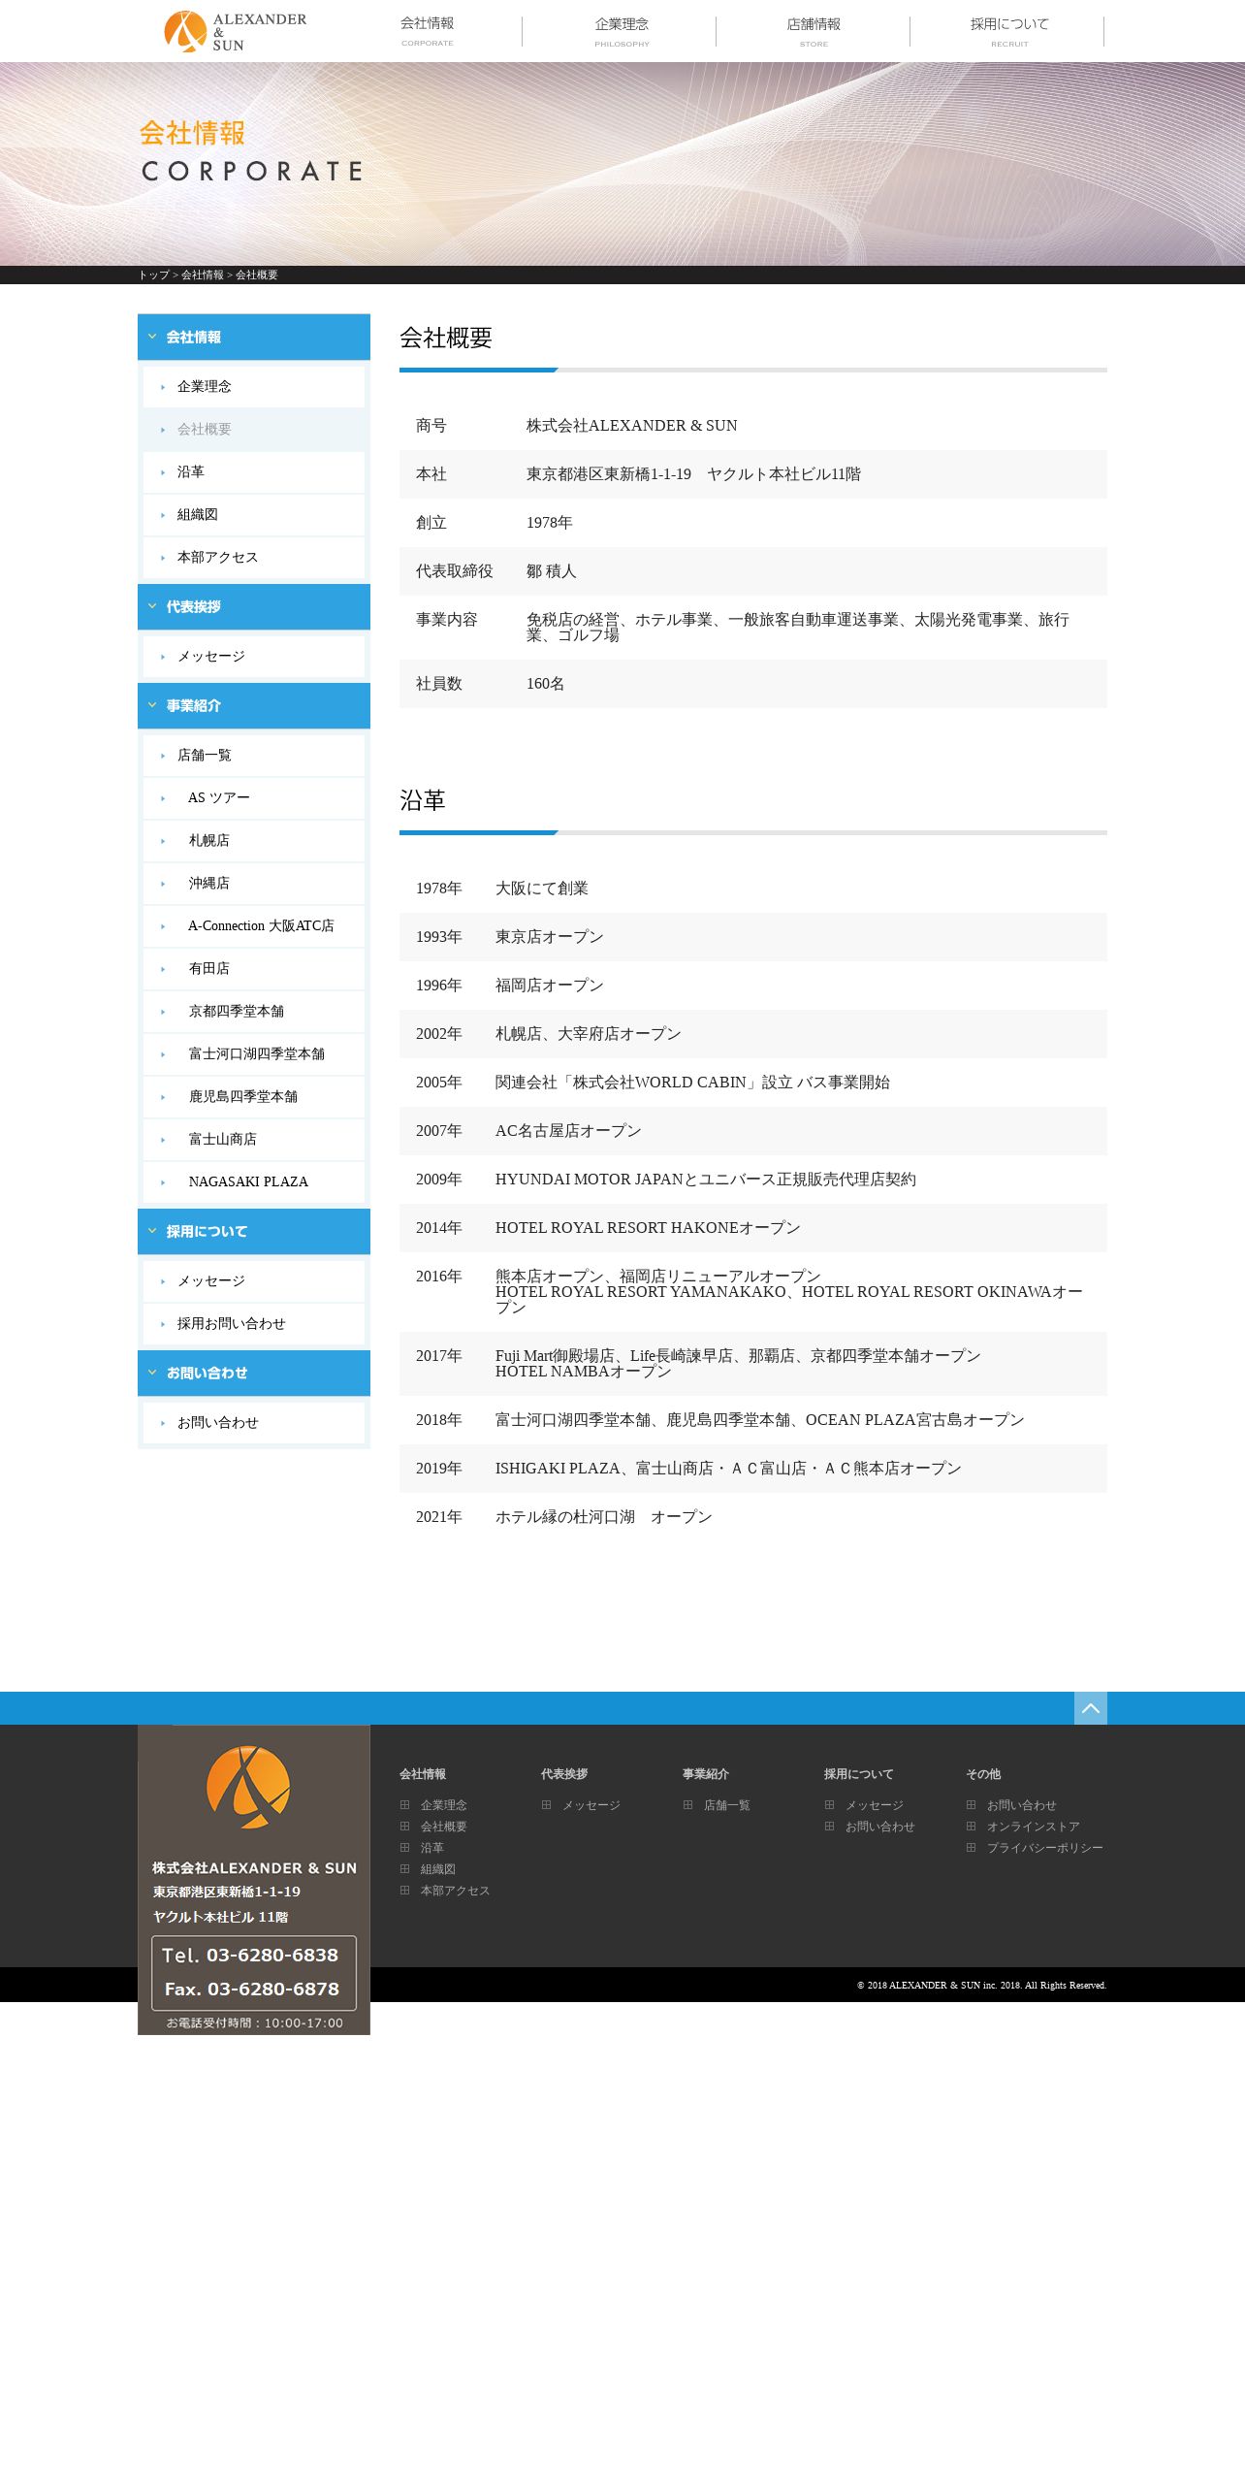Click the orange logo in the footer
This screenshot has width=1245, height=2491.
pyautogui.click(x=248, y=1788)
